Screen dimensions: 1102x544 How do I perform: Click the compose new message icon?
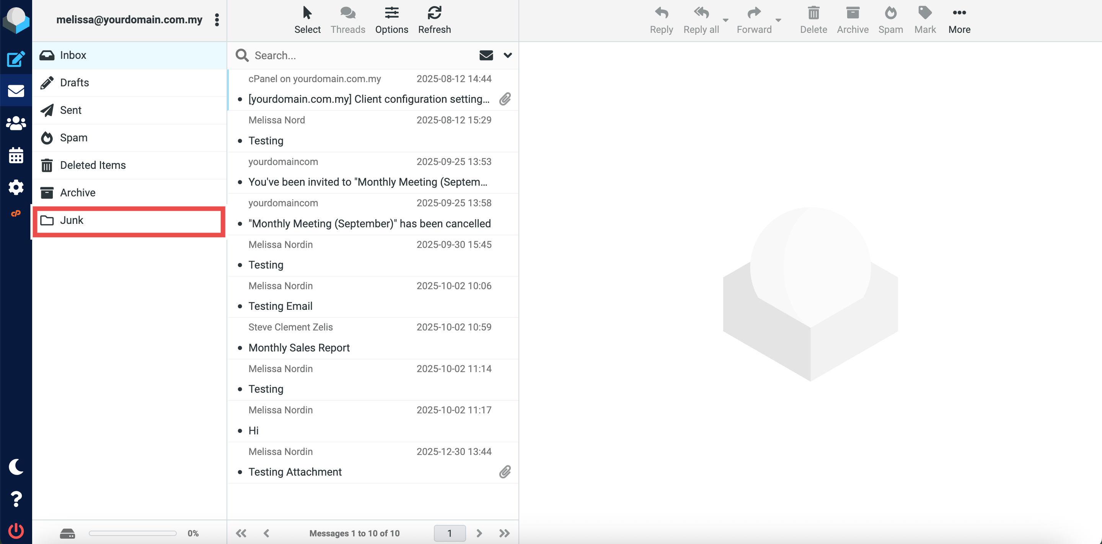pos(16,59)
